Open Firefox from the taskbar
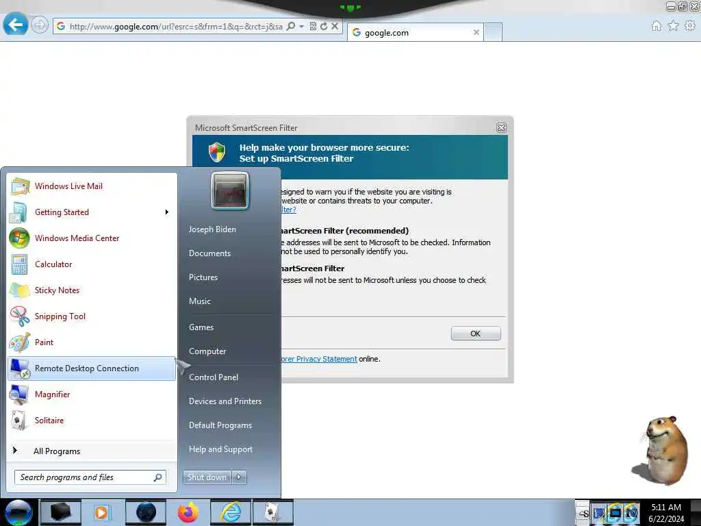701x526 pixels. point(188,512)
